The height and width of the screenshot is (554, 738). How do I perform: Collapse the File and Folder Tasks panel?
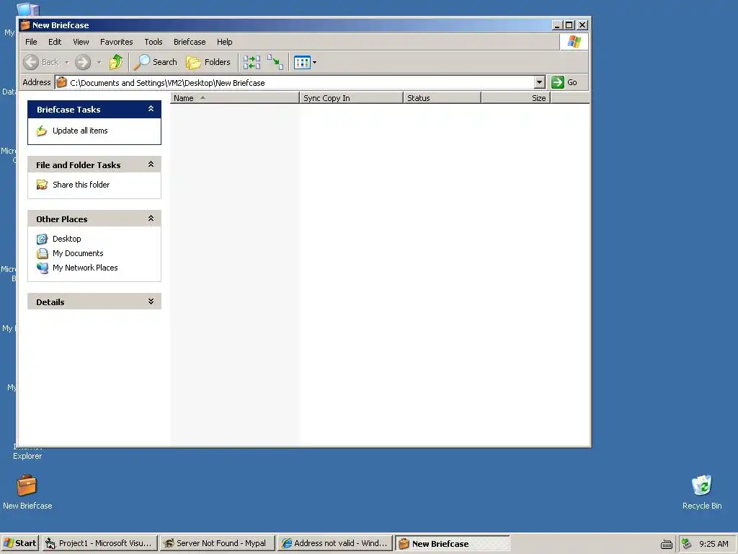pyautogui.click(x=151, y=164)
